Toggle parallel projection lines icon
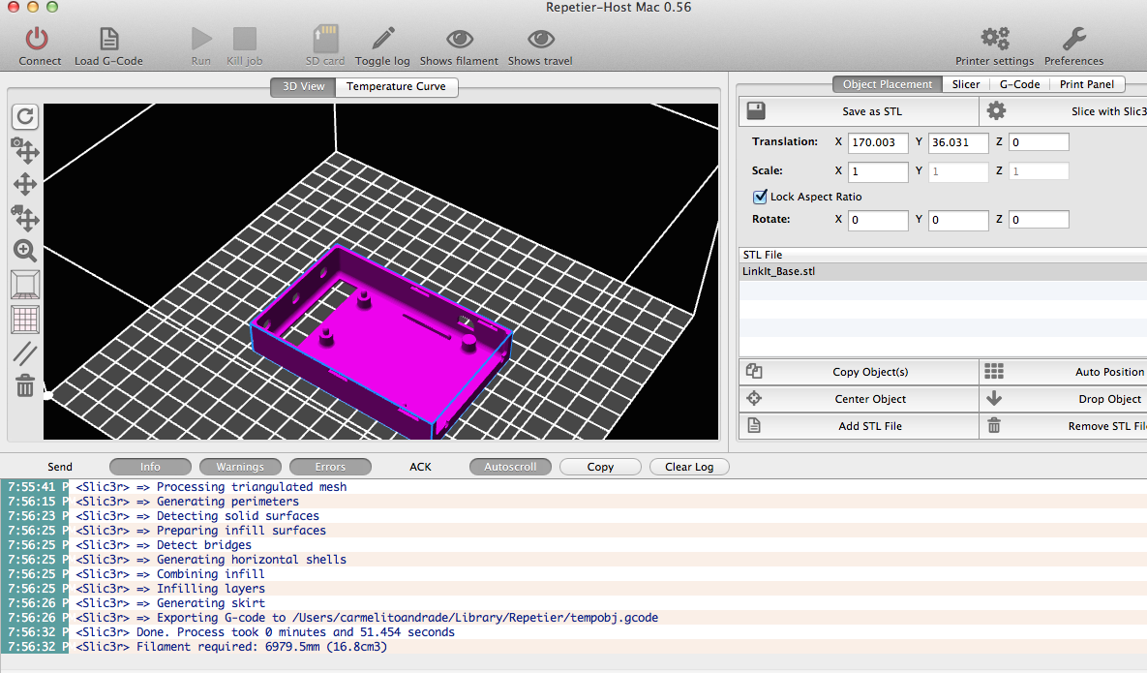Viewport: 1147px width, 673px height. pos(25,353)
